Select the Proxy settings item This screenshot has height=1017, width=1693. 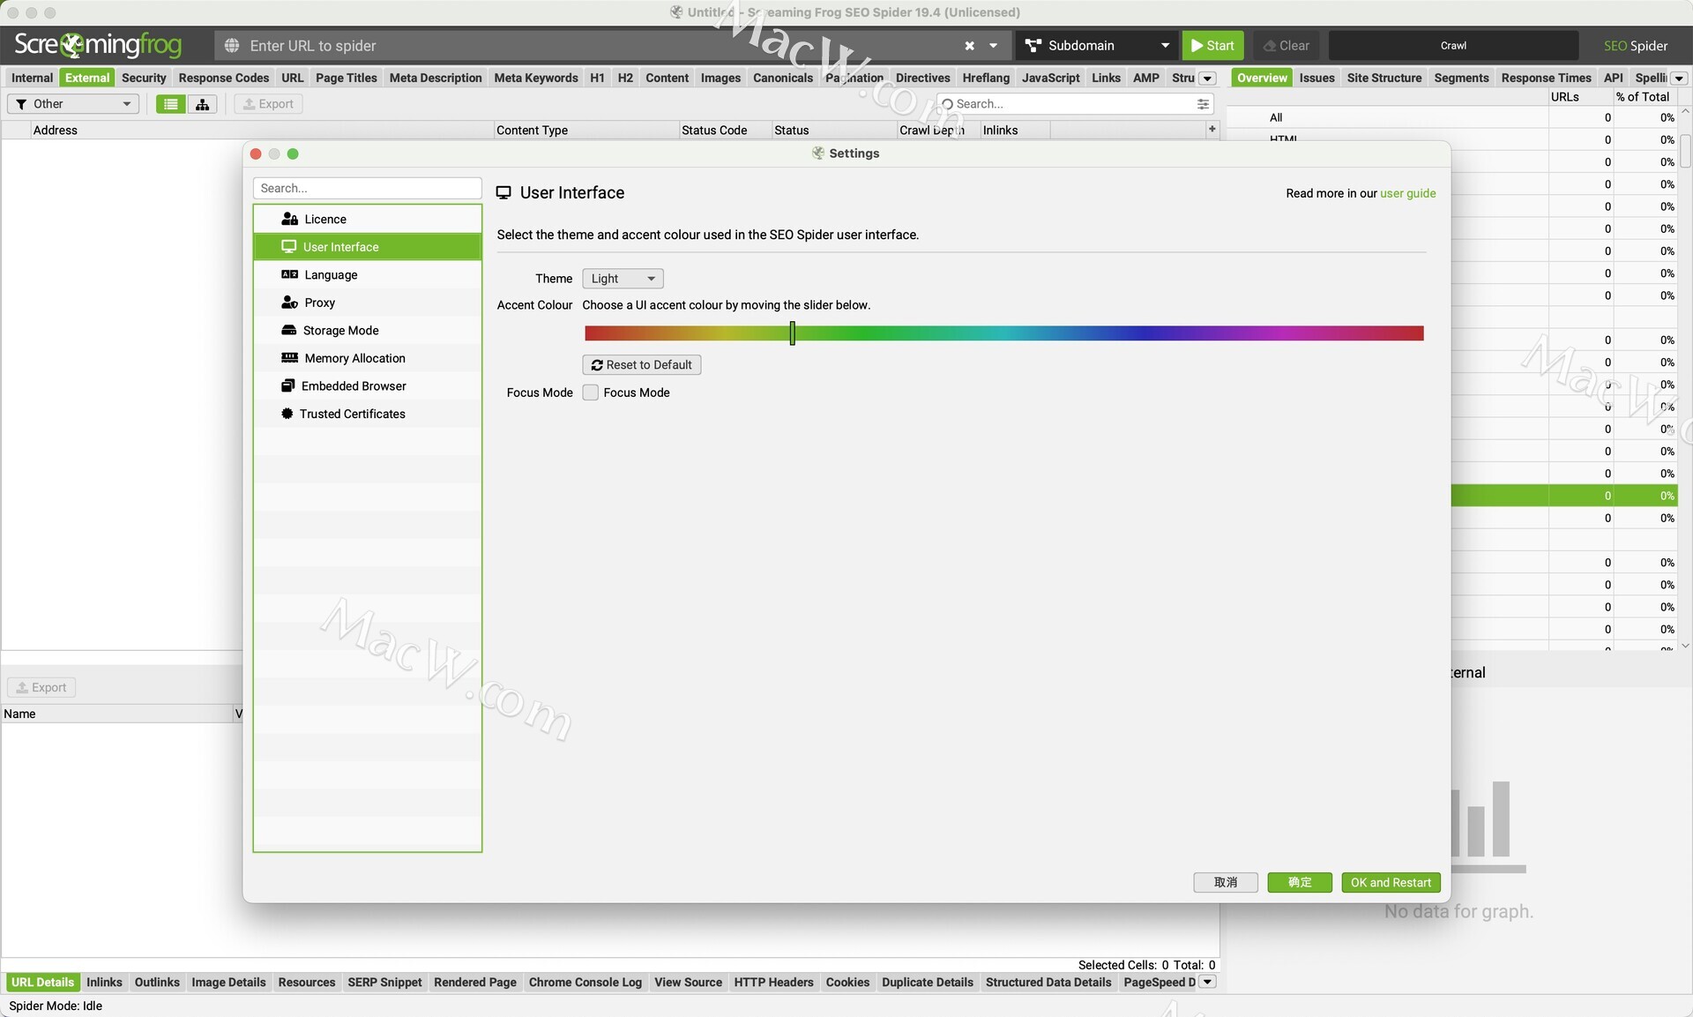point(367,303)
